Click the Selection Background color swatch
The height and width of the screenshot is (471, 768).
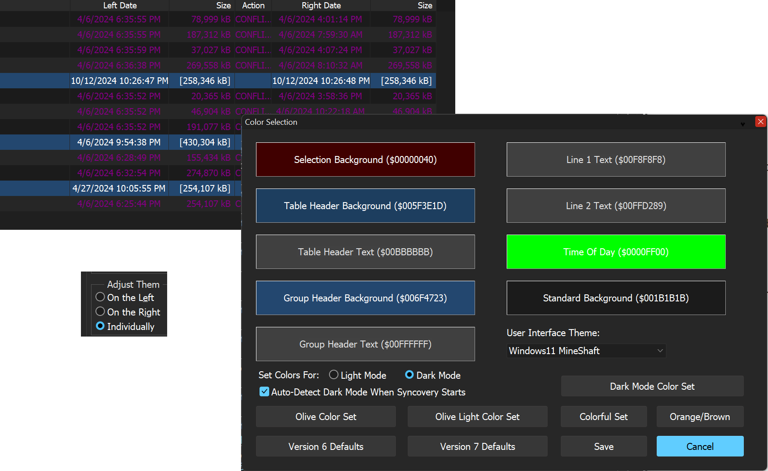365,159
